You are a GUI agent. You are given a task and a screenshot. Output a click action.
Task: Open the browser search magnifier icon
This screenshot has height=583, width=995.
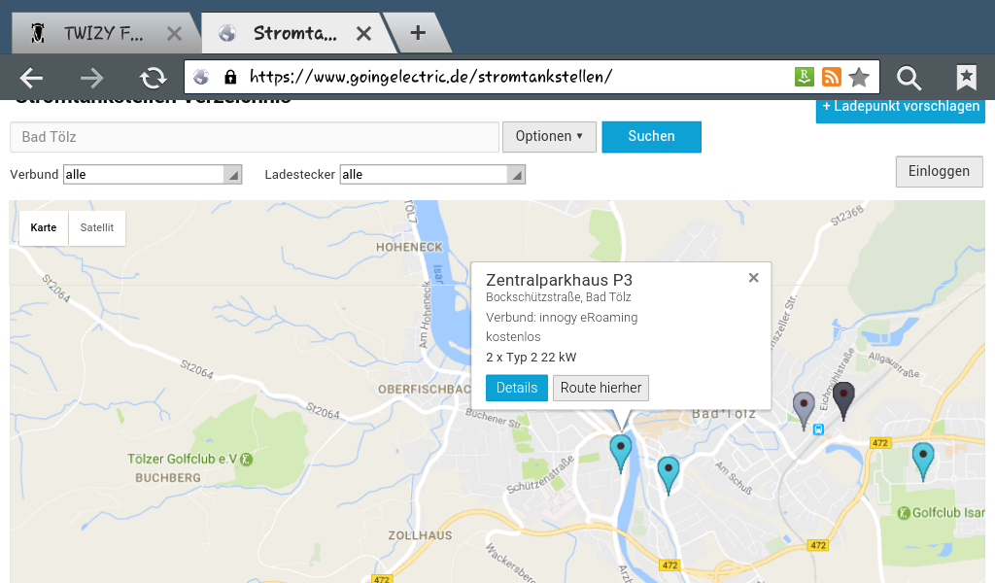point(909,78)
